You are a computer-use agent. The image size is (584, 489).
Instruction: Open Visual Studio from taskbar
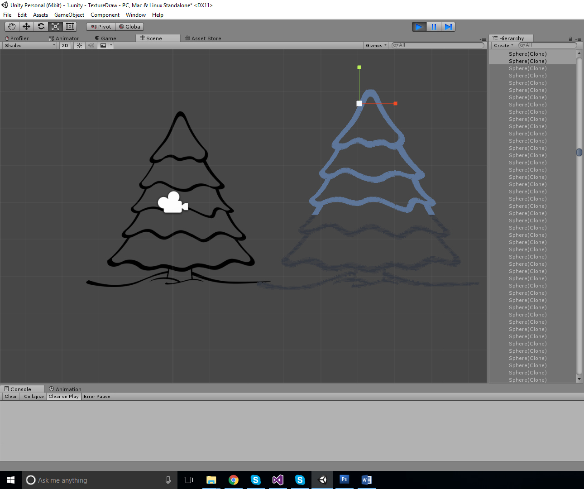(278, 480)
